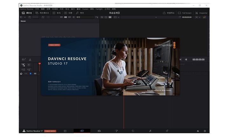Viewport: 229px width, 137px height.
Task: Open the project manager home icon
Action: point(198,131)
